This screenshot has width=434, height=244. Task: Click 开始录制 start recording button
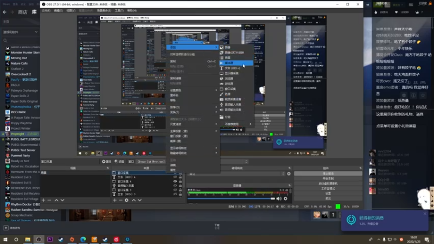point(328,179)
